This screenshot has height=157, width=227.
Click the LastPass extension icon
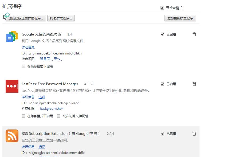[11, 86]
